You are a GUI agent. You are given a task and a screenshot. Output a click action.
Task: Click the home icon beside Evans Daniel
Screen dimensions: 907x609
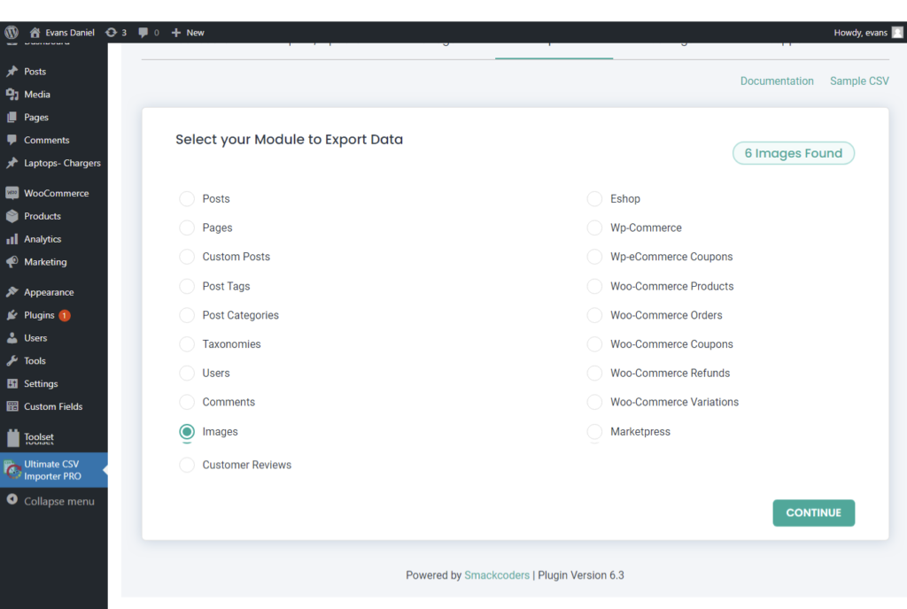coord(35,33)
